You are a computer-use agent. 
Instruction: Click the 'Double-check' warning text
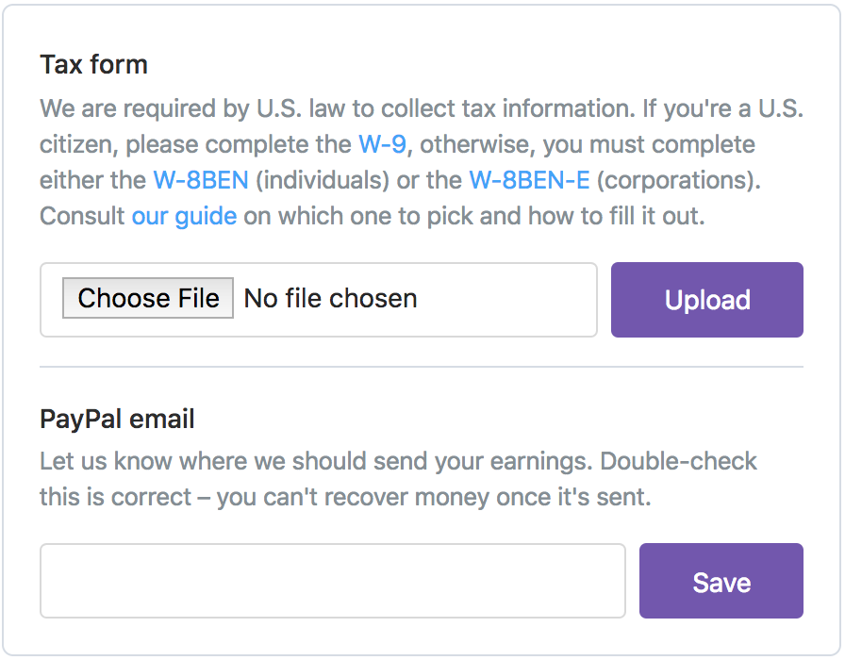click(x=679, y=462)
